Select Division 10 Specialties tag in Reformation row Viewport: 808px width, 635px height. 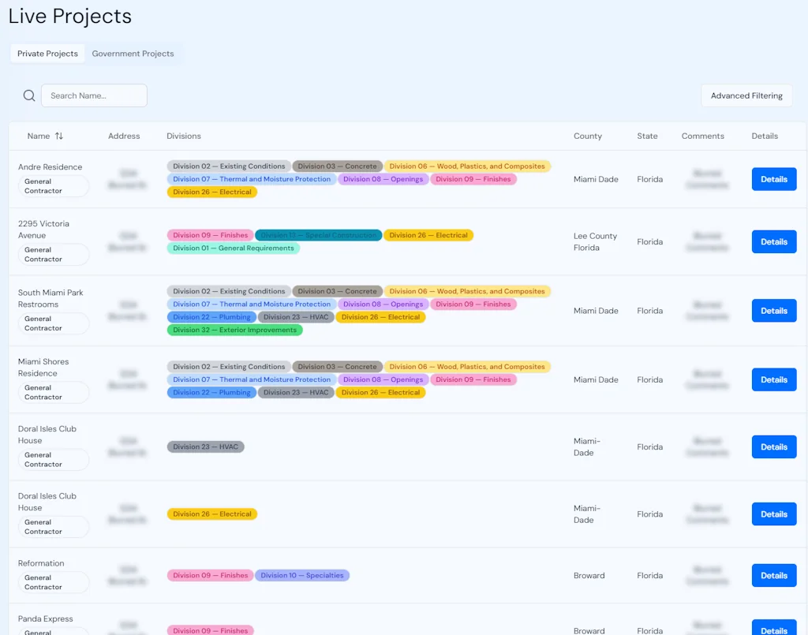point(302,575)
